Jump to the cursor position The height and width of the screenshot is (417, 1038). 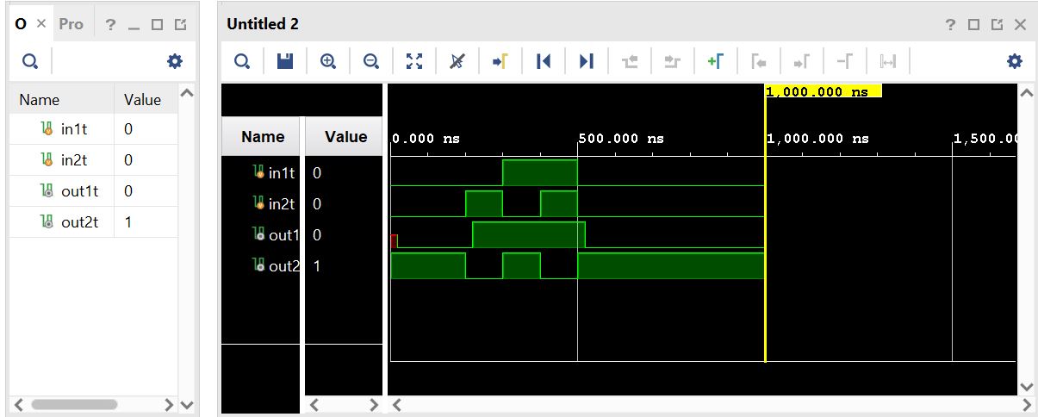coord(500,61)
